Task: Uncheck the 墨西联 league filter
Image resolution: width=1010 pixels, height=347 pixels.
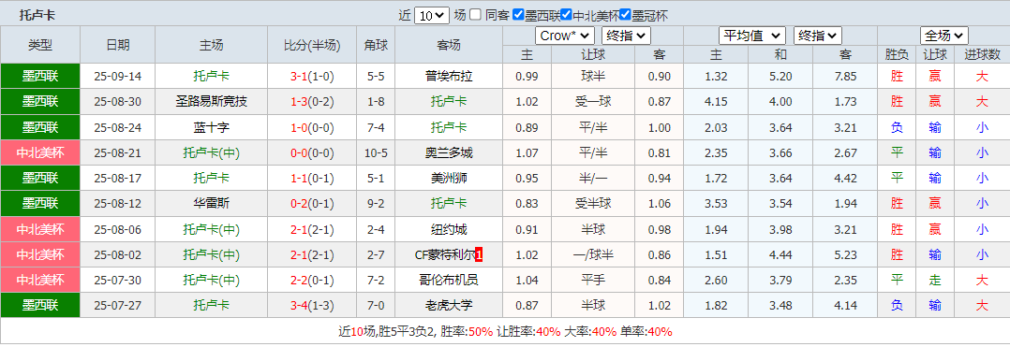Action: (x=518, y=15)
